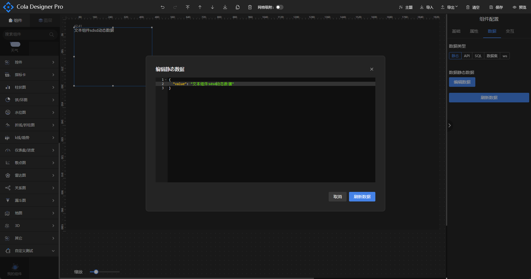Click the 缩放 zoom slider handle
The image size is (531, 279).
pos(96,272)
